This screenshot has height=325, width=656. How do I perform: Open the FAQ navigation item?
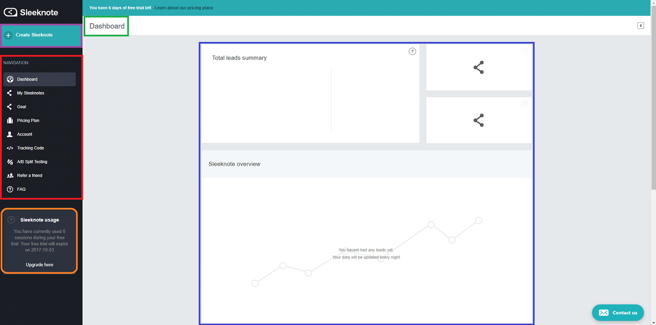point(39,189)
